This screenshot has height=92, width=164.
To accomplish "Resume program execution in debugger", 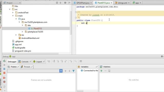I will [4, 65].
